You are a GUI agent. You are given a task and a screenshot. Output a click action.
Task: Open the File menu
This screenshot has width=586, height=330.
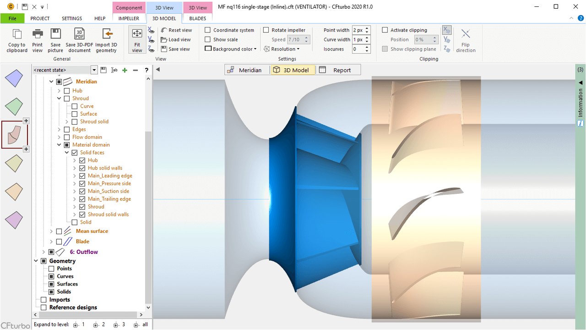(12, 18)
